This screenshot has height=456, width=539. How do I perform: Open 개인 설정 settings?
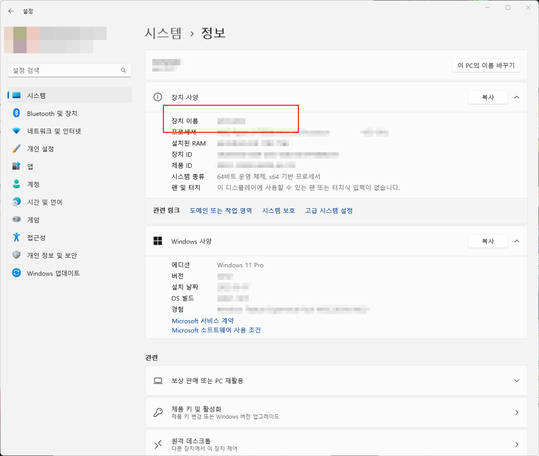(x=70, y=149)
